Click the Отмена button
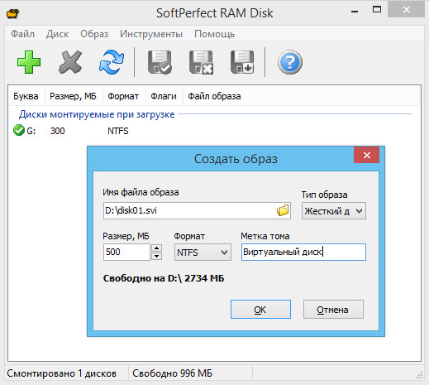Screen dimensions: 429x385 click(333, 310)
